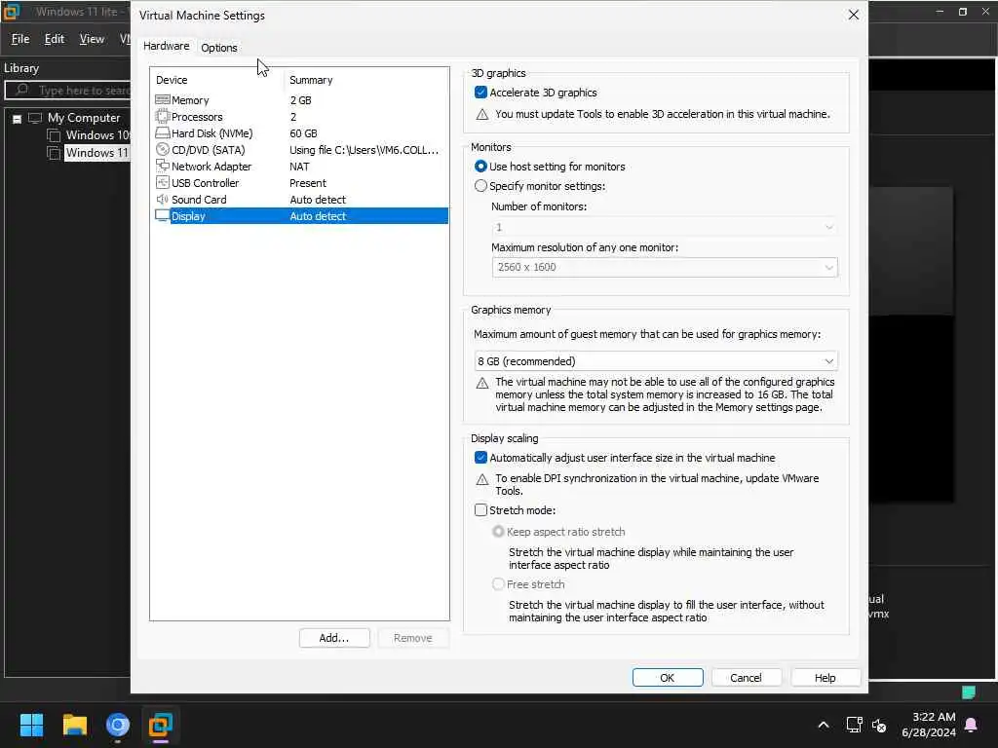
Task: Switch to the Hardware tab
Action: [166, 46]
